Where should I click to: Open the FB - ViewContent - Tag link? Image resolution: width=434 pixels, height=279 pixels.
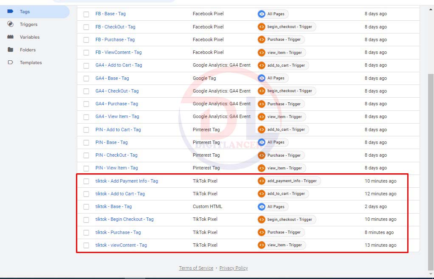(x=118, y=52)
